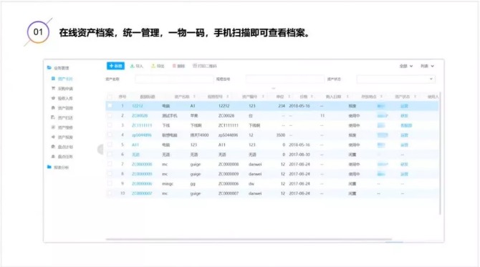This screenshot has width=480, height=267.
Task: Open asset link ZC00028
Action: pyautogui.click(x=140, y=116)
